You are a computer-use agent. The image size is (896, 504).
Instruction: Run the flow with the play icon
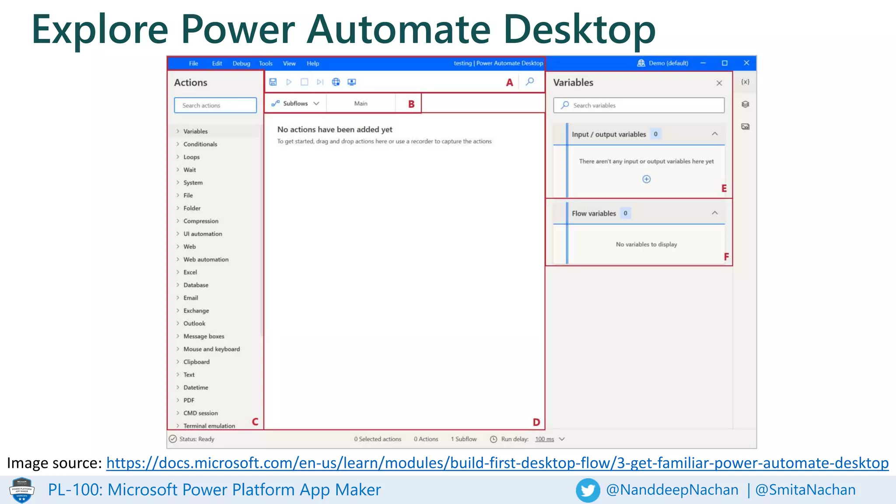coord(289,82)
